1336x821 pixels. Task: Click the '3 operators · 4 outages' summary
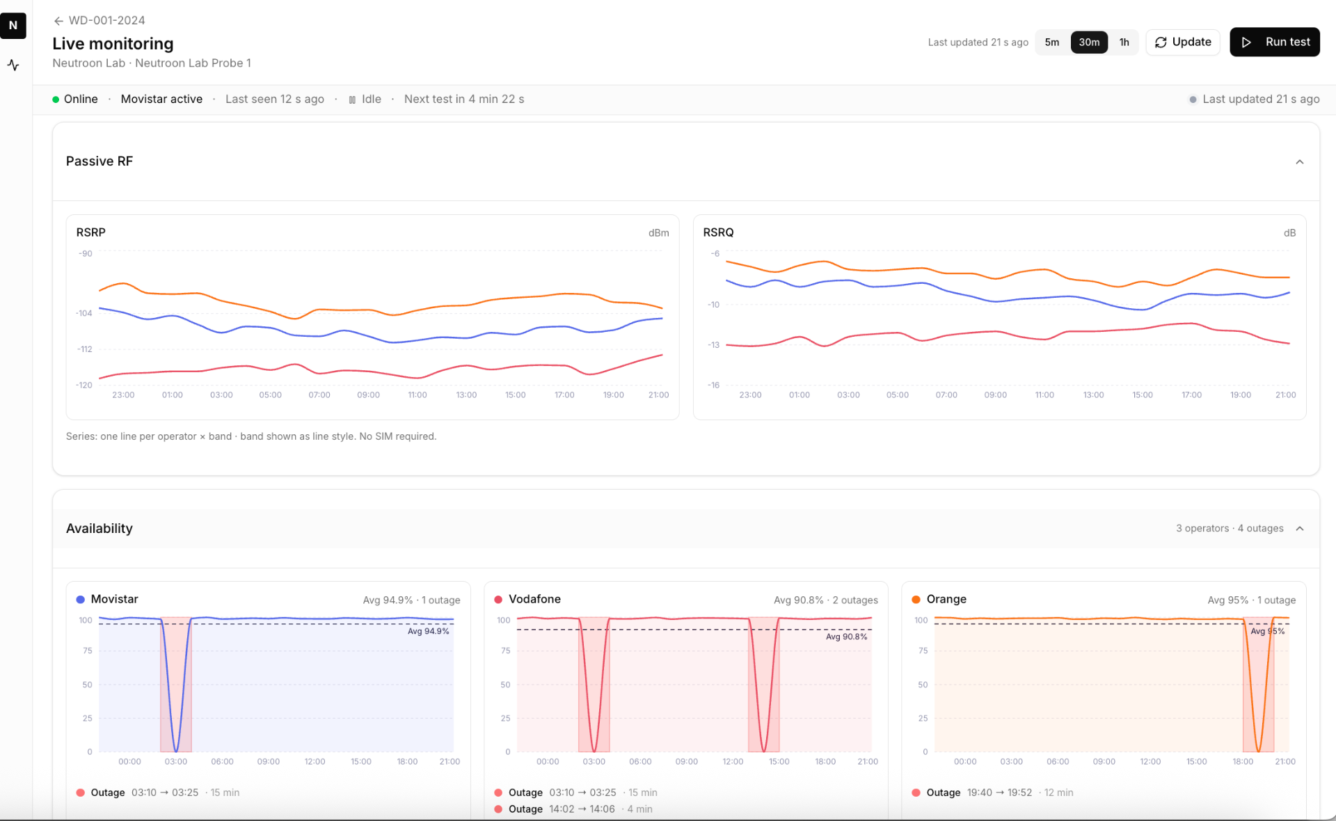point(1230,529)
